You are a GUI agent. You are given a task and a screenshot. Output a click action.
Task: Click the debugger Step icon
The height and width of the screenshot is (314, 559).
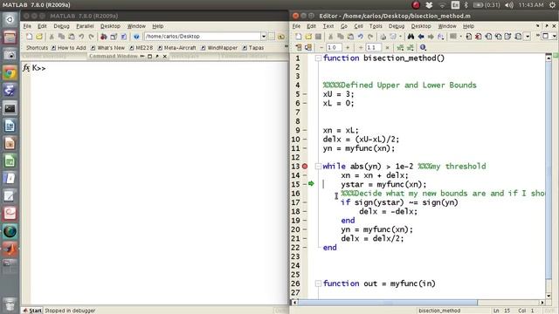489,37
